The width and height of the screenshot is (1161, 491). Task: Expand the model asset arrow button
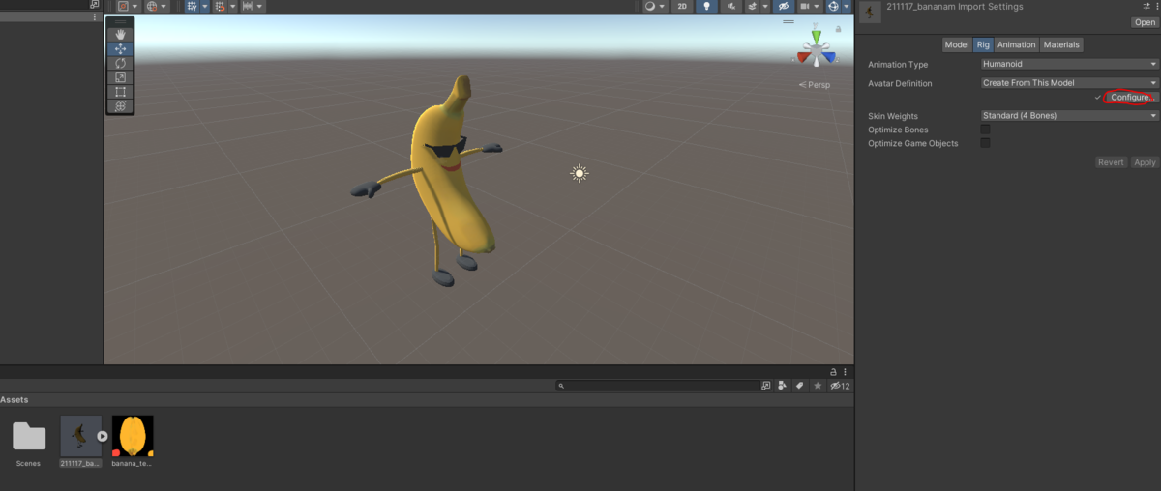pos(102,436)
